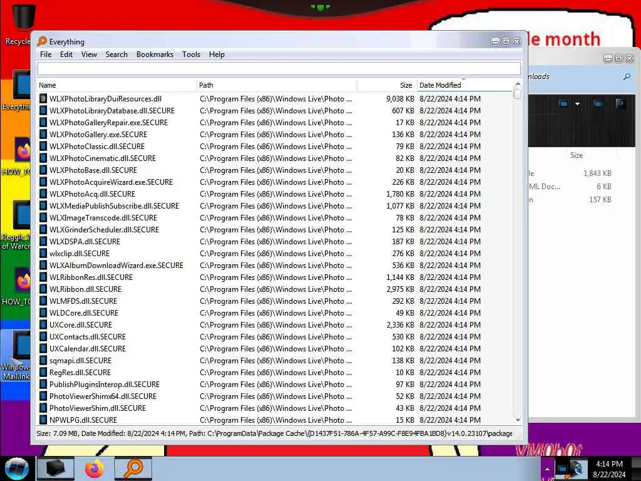Click the Size column header in the Downloads window
Screen dimensions: 641x481
coord(577,155)
